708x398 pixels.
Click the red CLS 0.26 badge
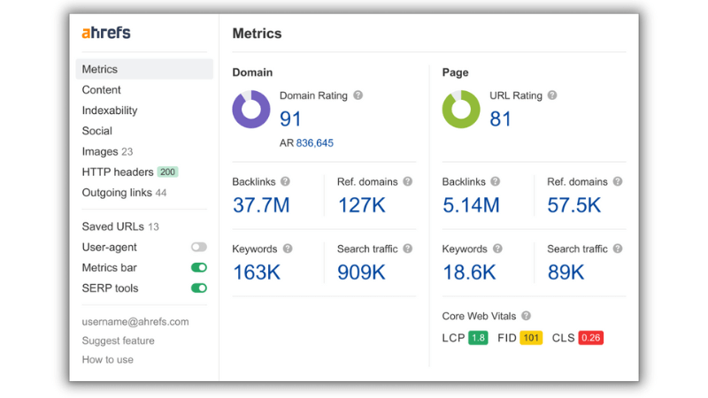pyautogui.click(x=590, y=338)
